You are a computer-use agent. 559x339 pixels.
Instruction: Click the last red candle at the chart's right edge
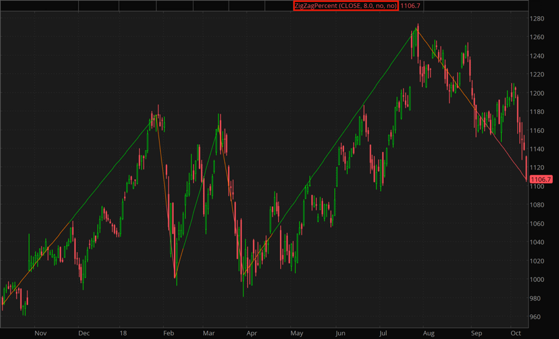point(527,168)
